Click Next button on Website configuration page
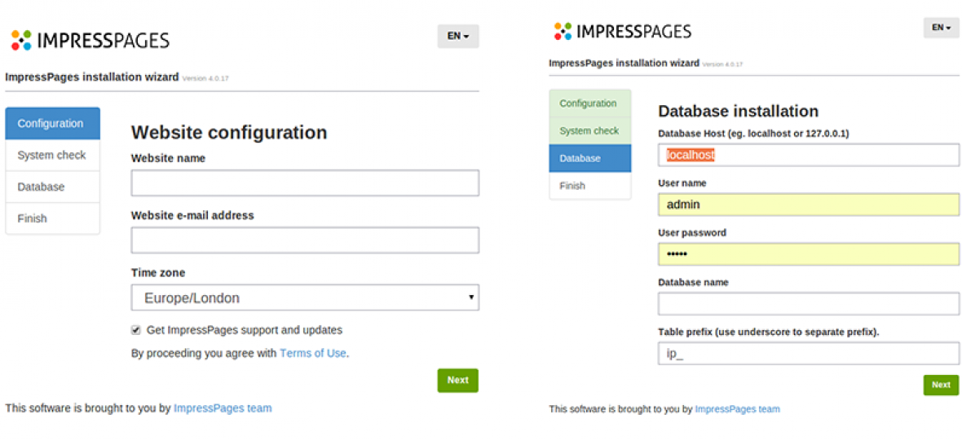Image resolution: width=962 pixels, height=445 pixels. click(x=457, y=380)
